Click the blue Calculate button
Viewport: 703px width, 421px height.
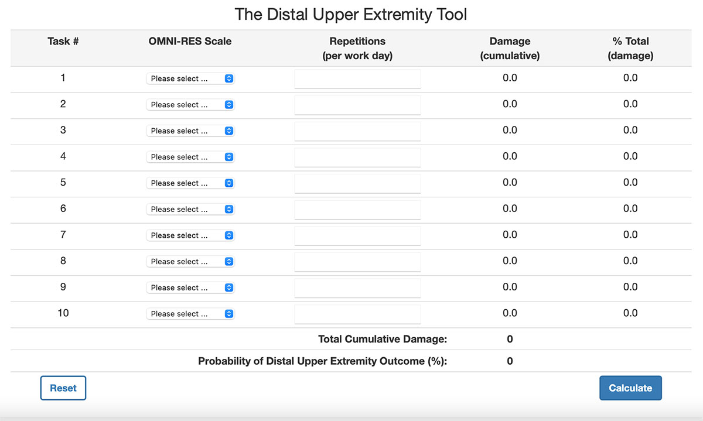(x=630, y=388)
